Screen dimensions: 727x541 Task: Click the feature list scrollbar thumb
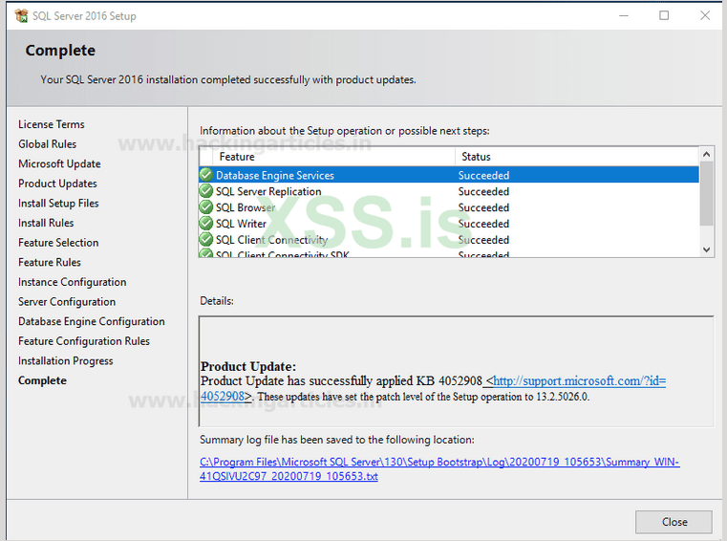(706, 193)
